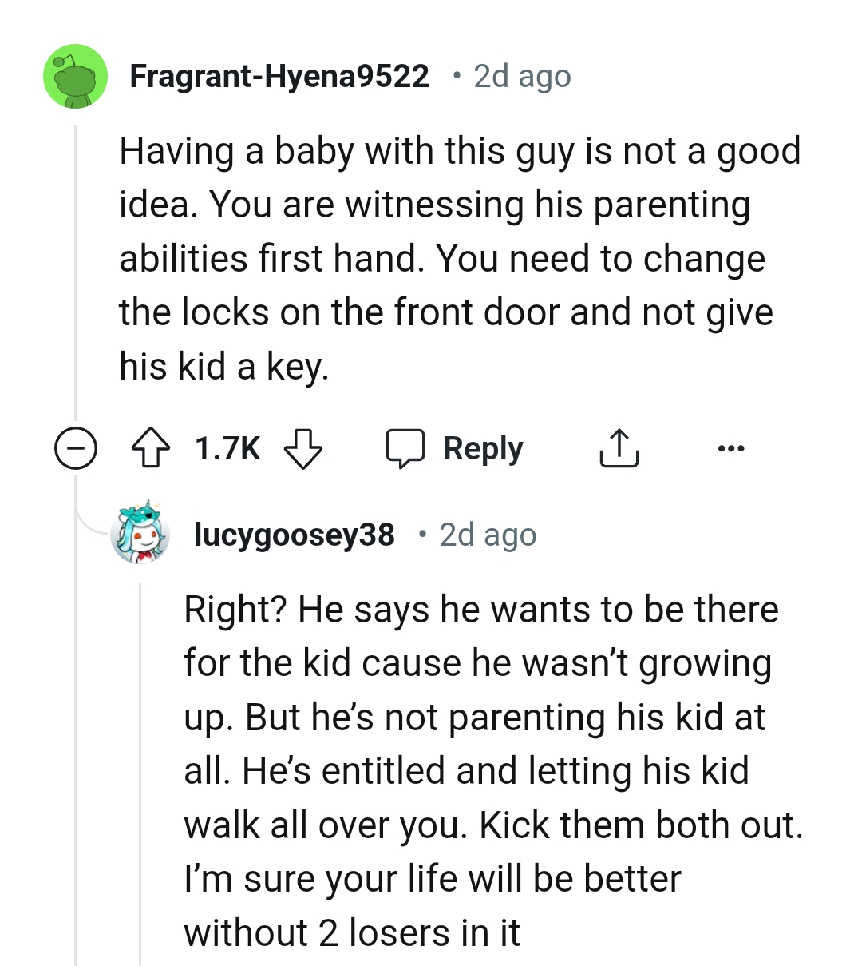Image resolution: width=862 pixels, height=966 pixels.
Task: Open lucygoosey38's unicorn avatar
Action: coord(142,533)
